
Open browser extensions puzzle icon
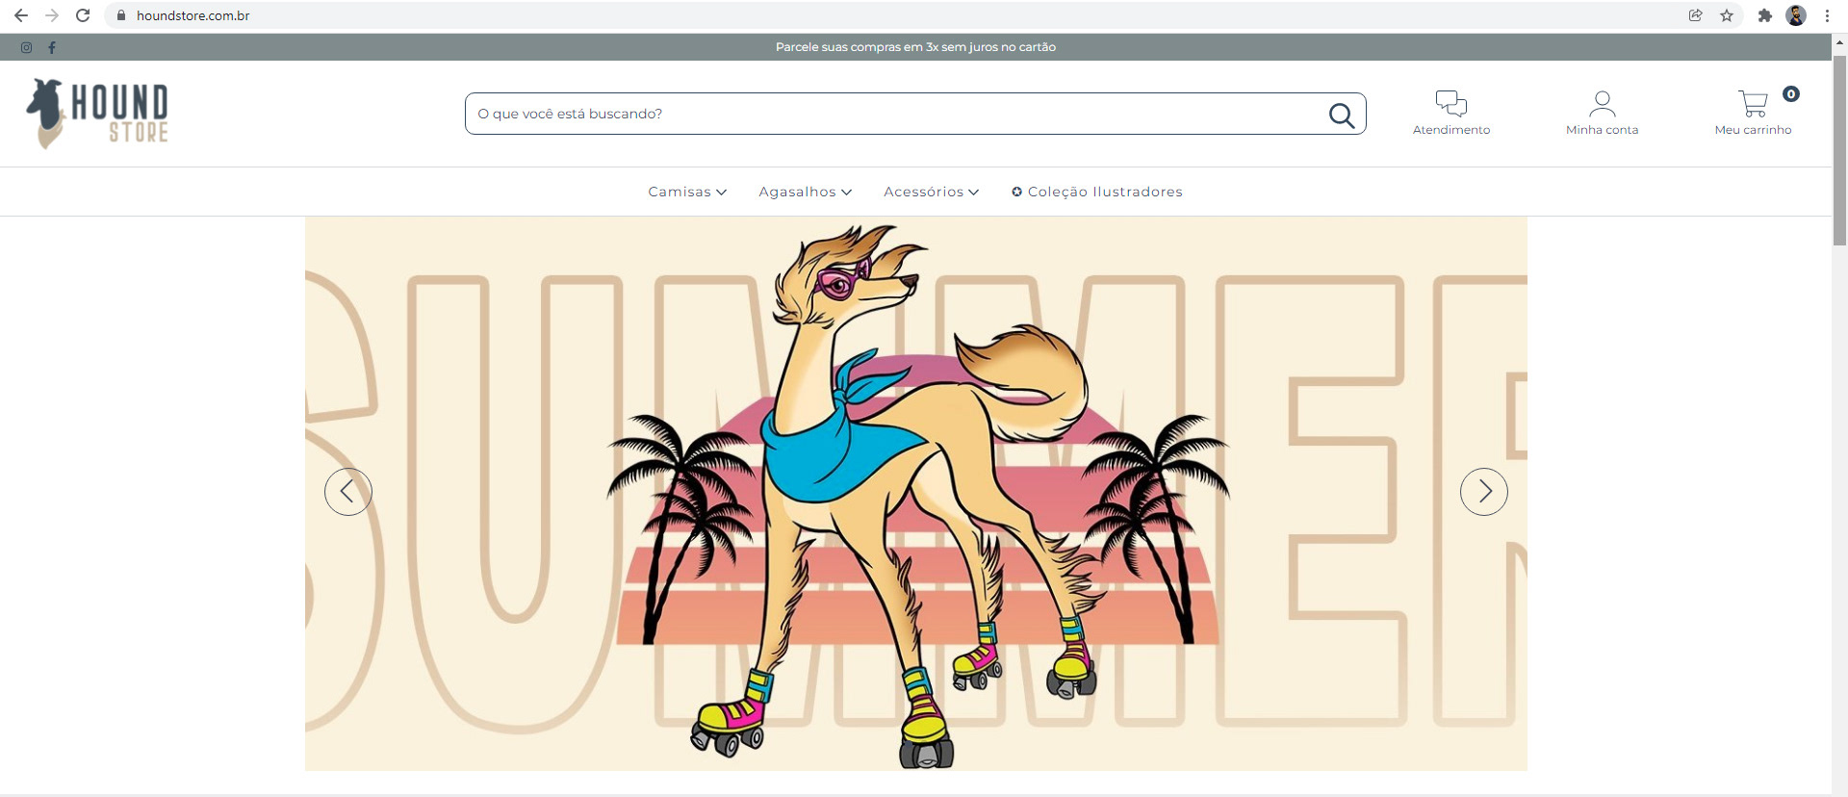pyautogui.click(x=1764, y=15)
